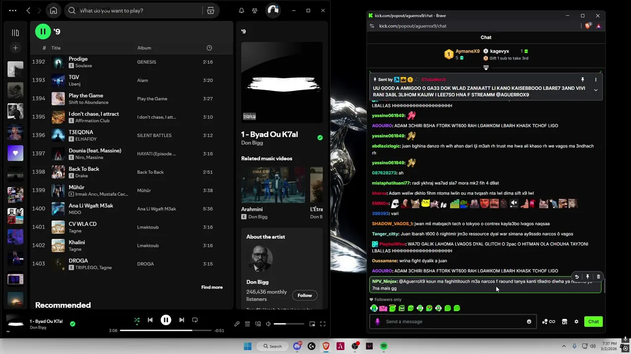
Task: Create a playlist with plus icon
Action: 15,48
